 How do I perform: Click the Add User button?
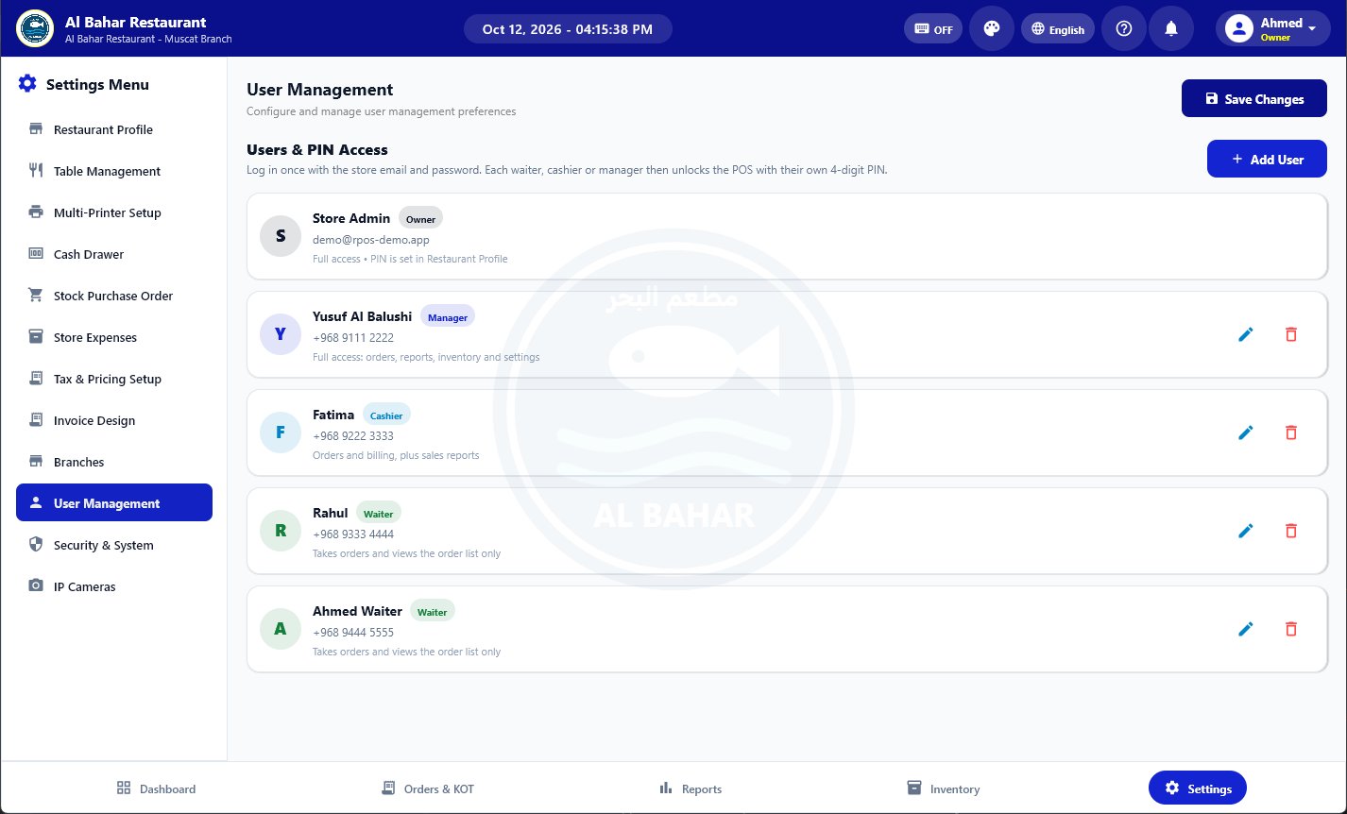click(1267, 159)
